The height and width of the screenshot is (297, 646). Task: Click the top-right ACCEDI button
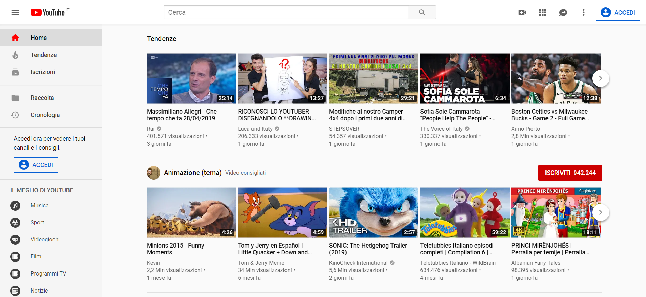tap(618, 12)
